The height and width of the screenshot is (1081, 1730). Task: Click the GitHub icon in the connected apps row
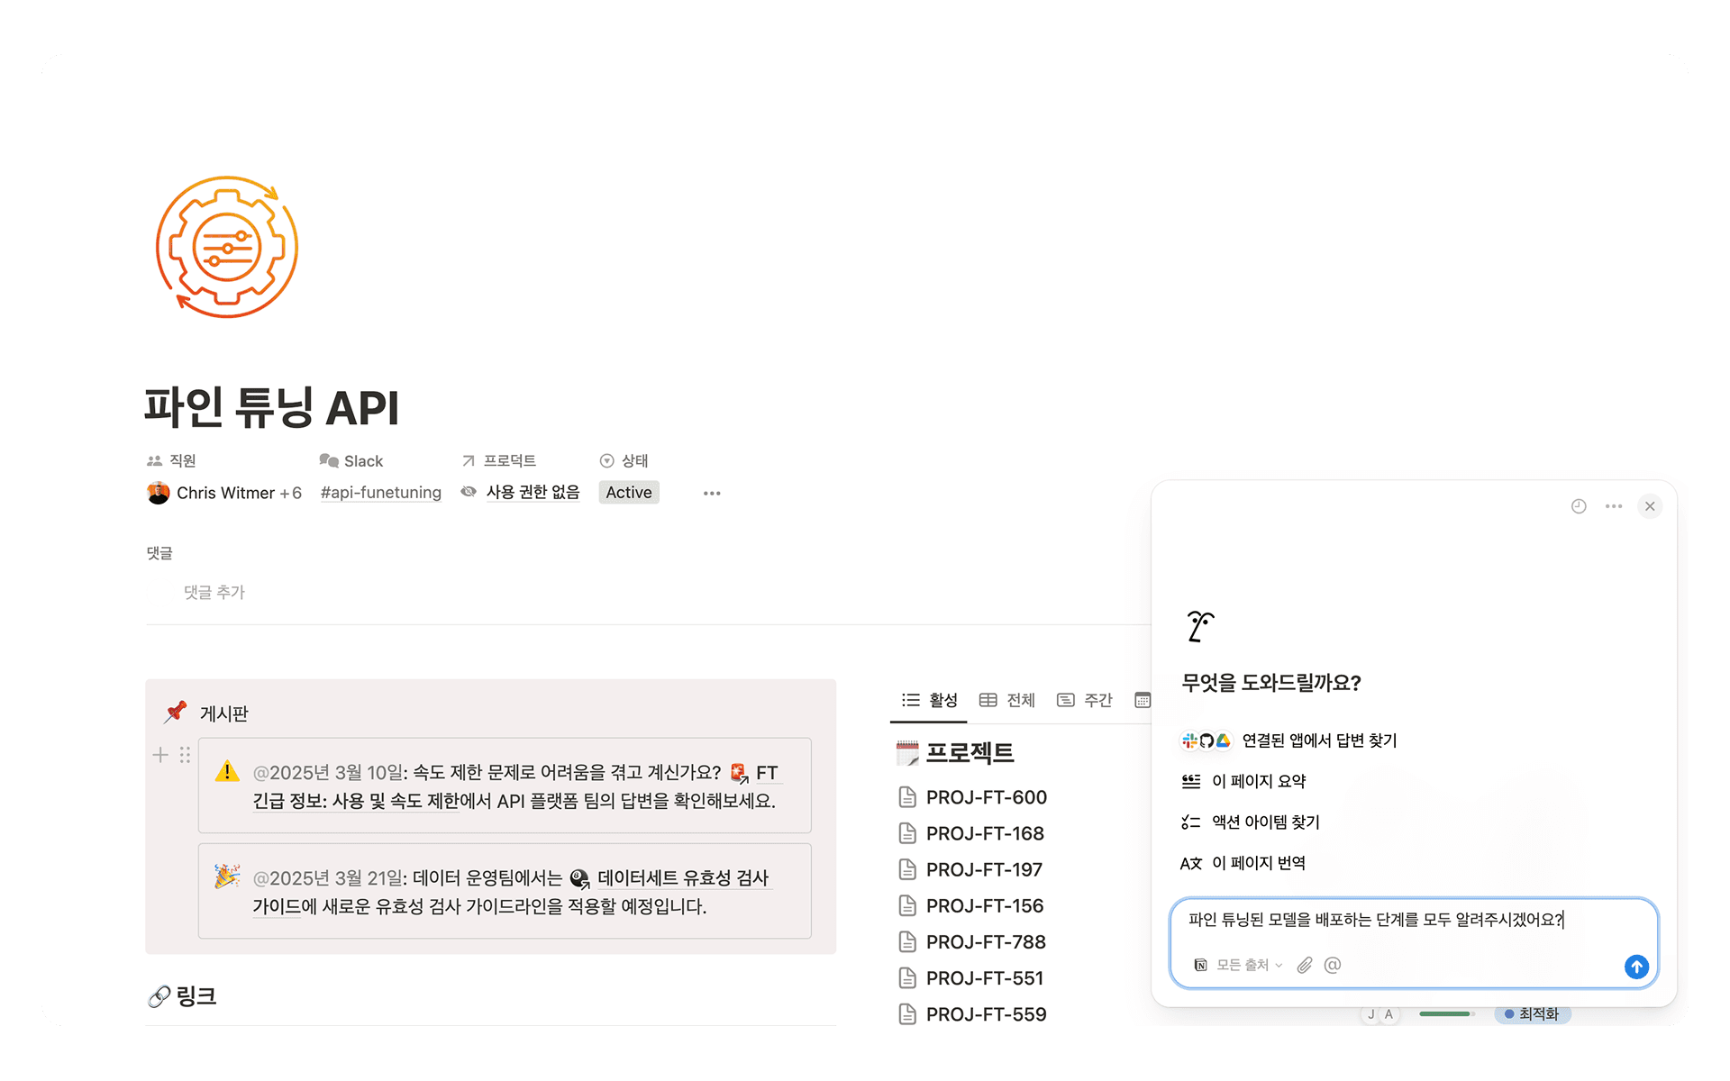tap(1207, 741)
